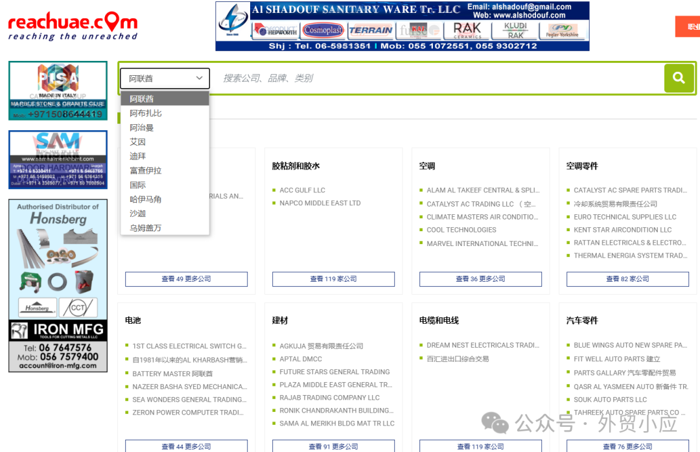Click 查看 44 更多公司 under 电池

click(x=186, y=446)
